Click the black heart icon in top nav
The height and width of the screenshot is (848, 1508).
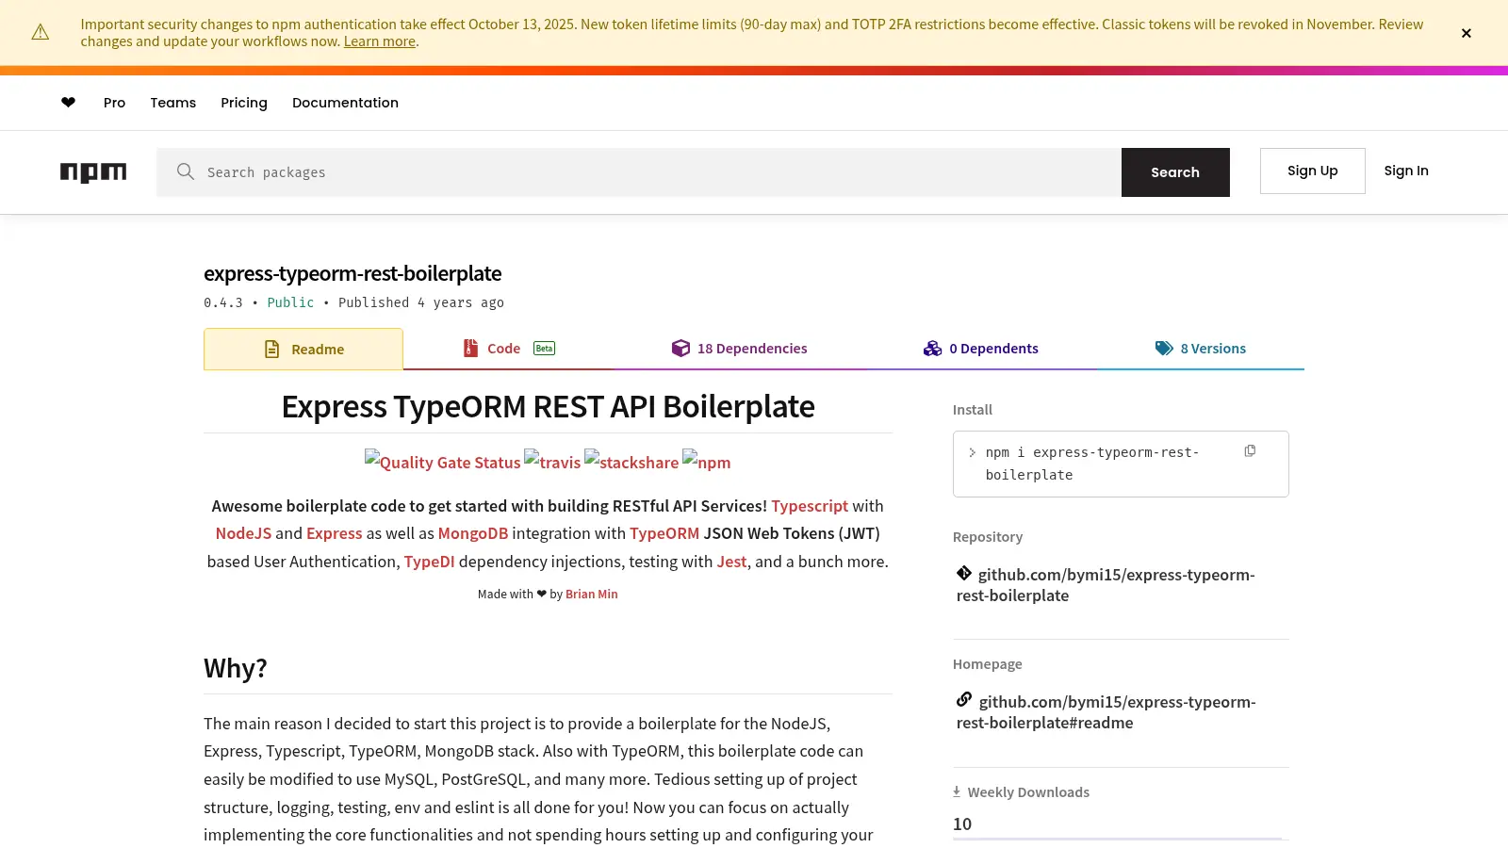pyautogui.click(x=68, y=103)
